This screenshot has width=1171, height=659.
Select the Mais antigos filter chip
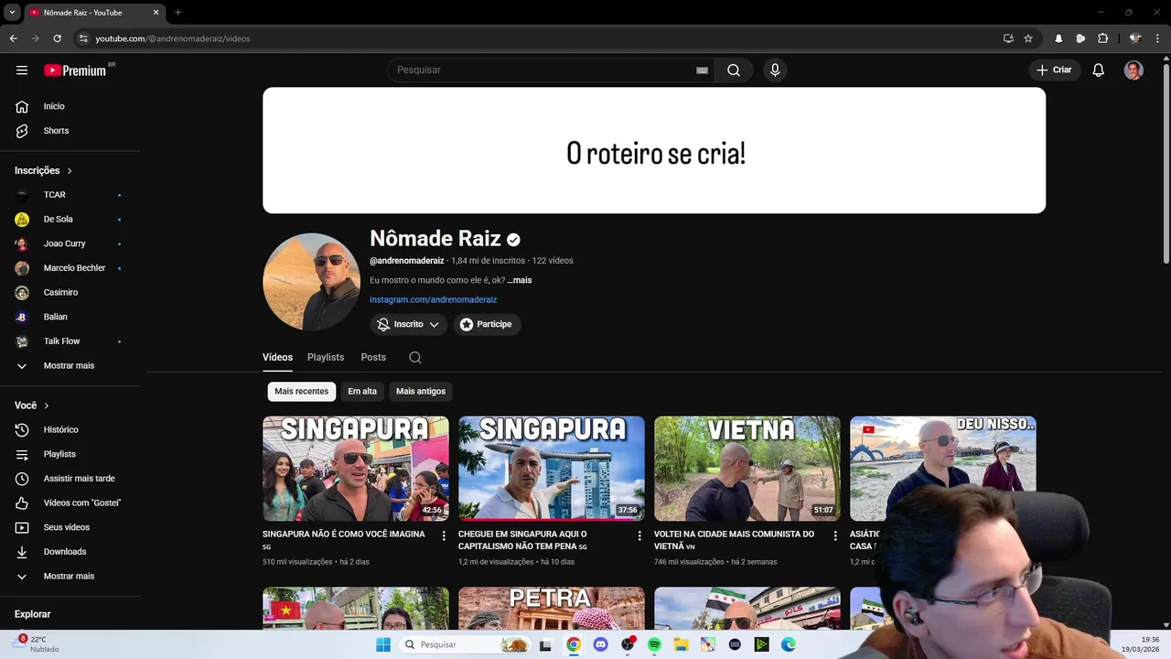(421, 392)
